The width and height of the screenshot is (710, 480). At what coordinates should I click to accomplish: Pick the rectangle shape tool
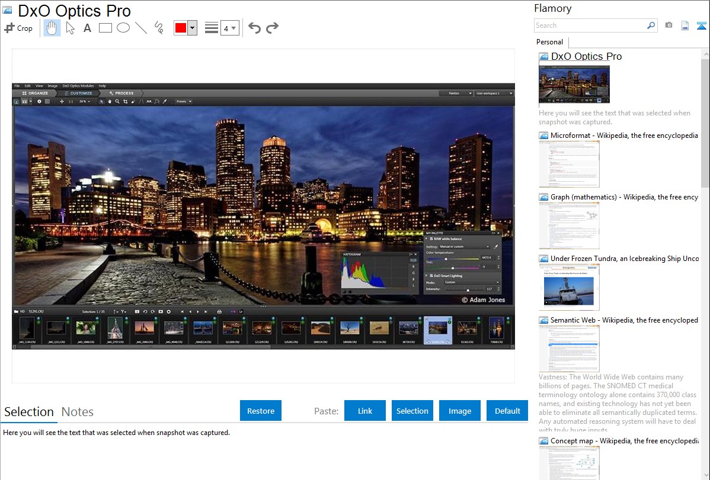click(x=105, y=28)
